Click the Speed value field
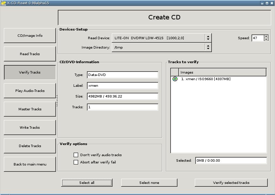Image resolution: width=275 pixels, height=195 pixels. tap(258, 38)
